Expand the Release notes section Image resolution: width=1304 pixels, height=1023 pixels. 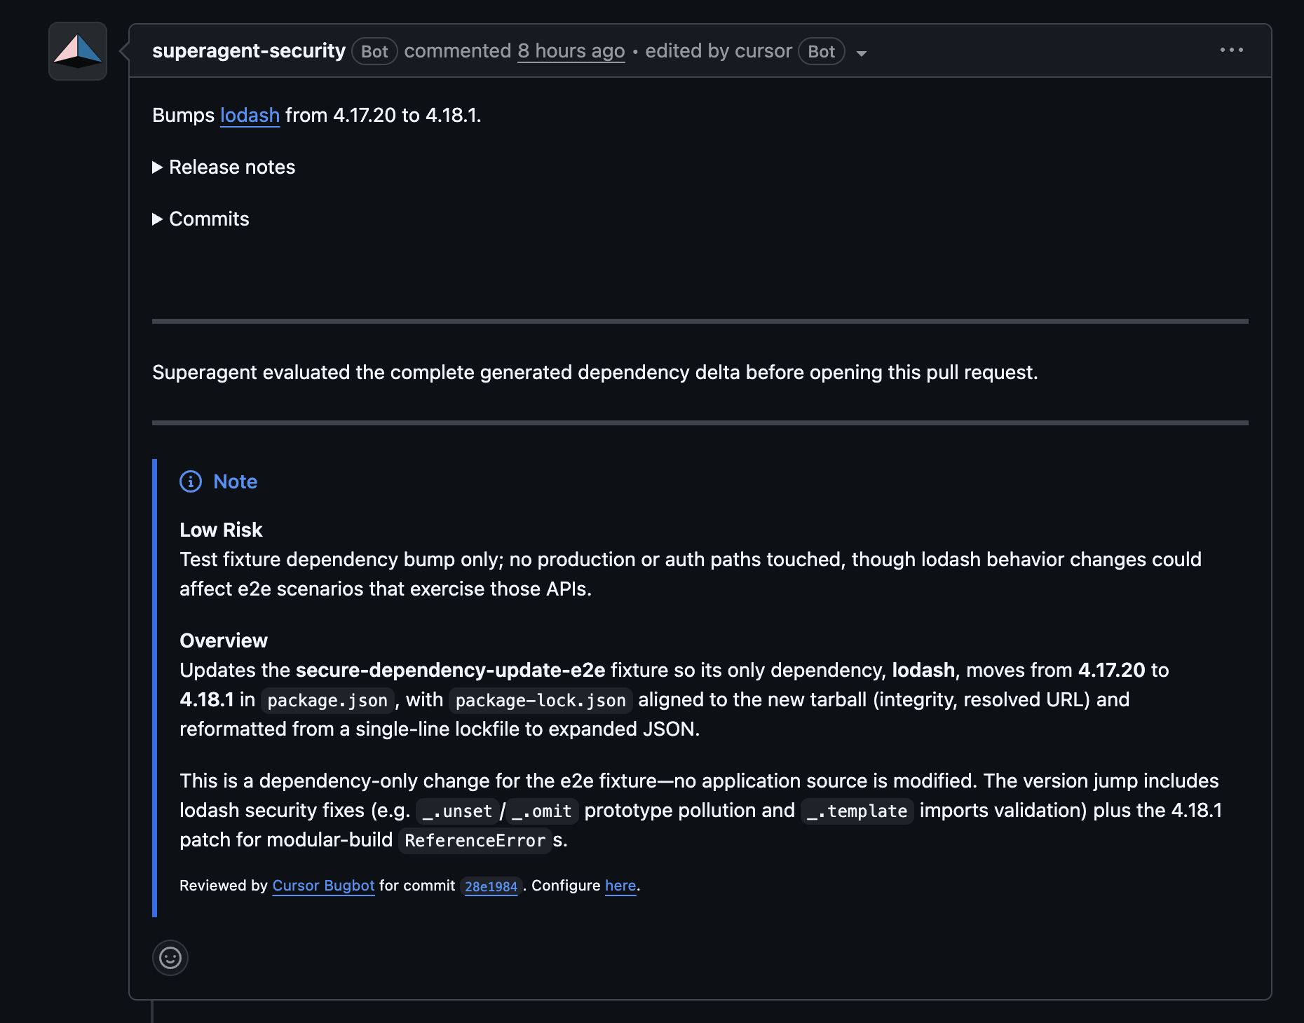[224, 167]
